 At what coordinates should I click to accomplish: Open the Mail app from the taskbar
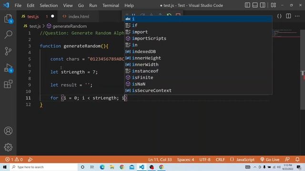click(132, 167)
